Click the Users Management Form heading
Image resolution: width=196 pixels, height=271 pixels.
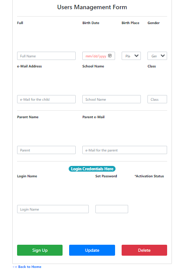(92, 7)
